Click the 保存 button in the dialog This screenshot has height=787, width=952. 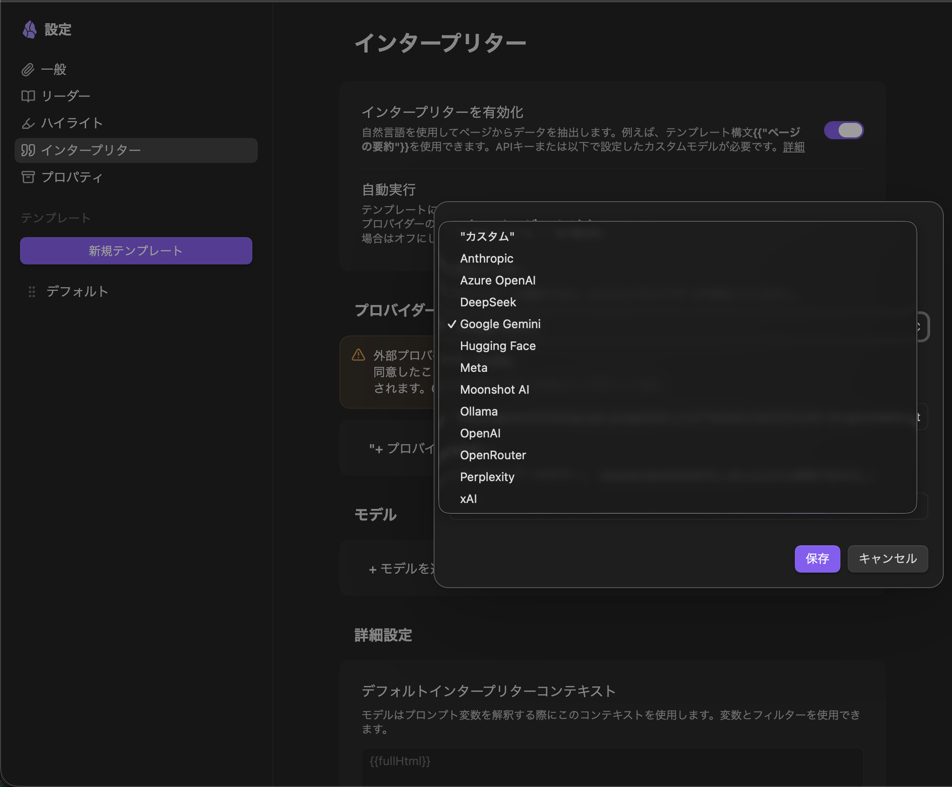(817, 559)
